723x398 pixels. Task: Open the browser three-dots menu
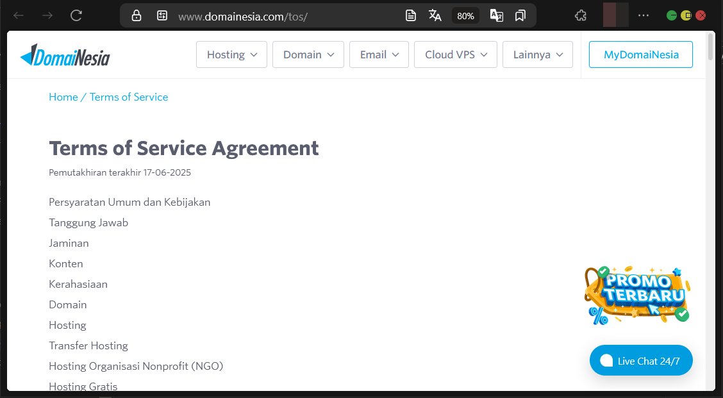644,15
